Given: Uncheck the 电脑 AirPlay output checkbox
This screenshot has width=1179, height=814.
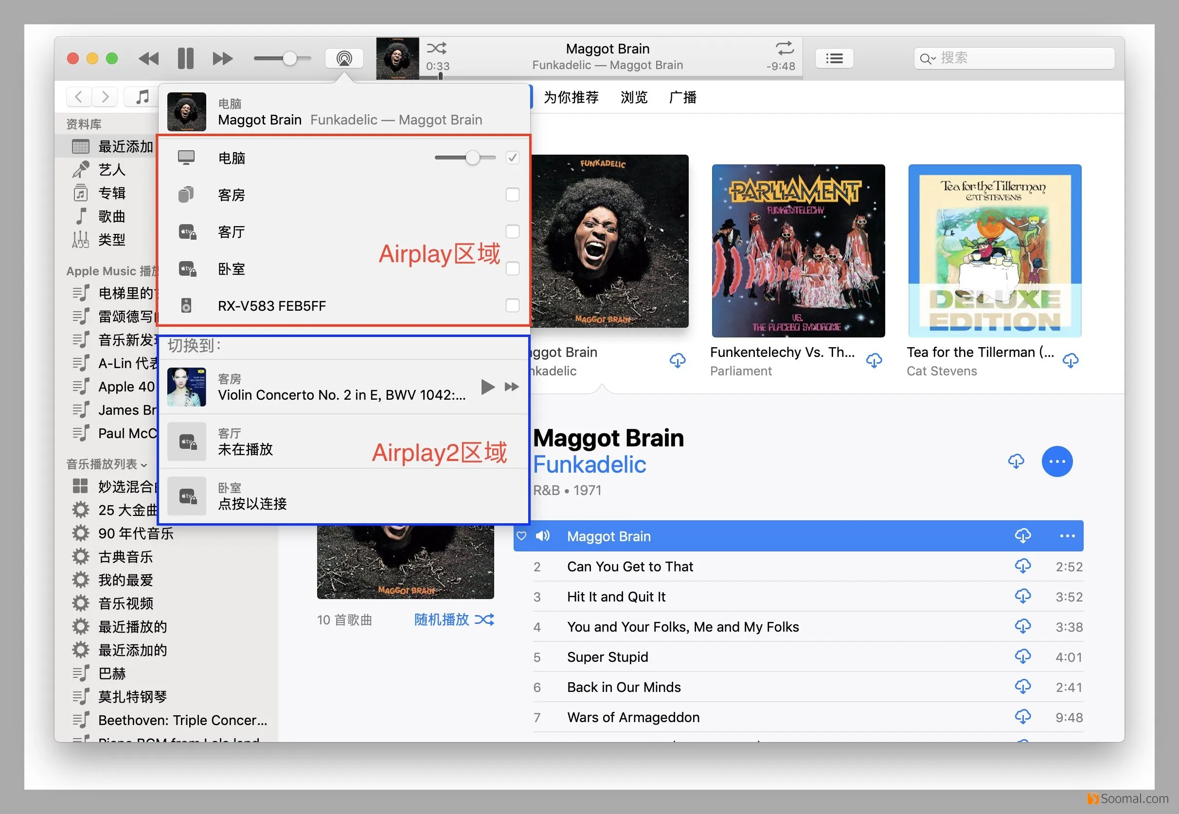Looking at the screenshot, I should (512, 158).
